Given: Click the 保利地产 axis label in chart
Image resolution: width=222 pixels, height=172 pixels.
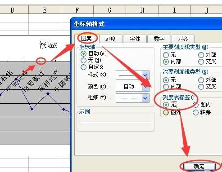Looking at the screenshot, I should 48,81.
